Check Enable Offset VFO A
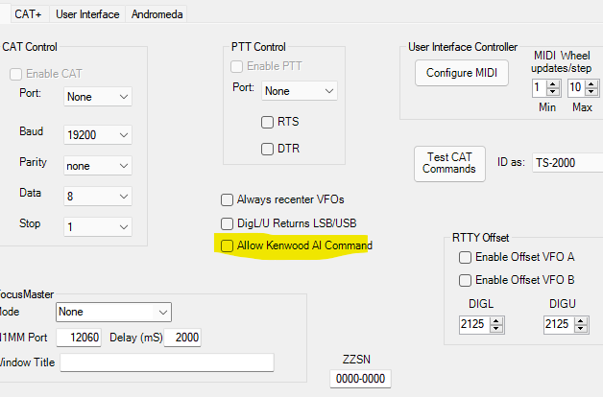603x397 pixels. pos(466,257)
